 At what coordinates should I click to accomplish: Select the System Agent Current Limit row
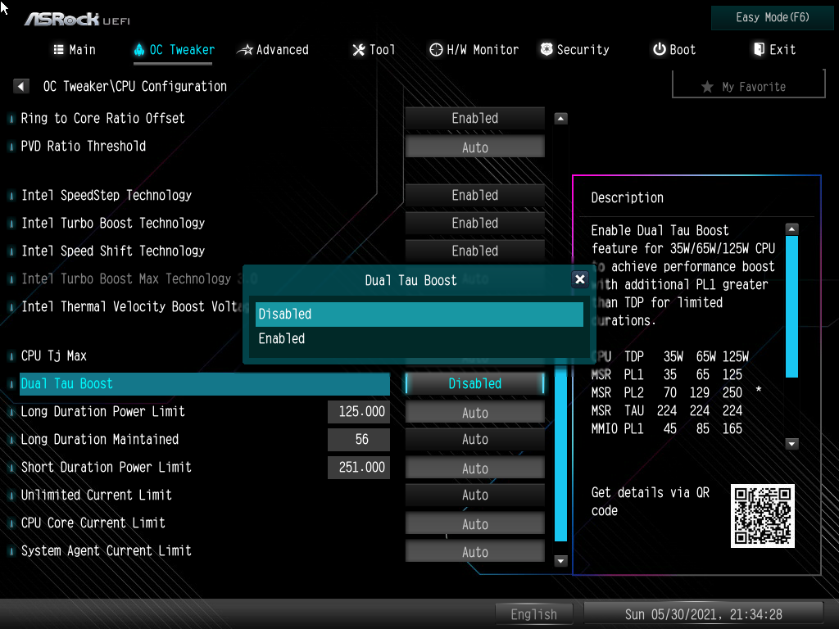coord(106,550)
